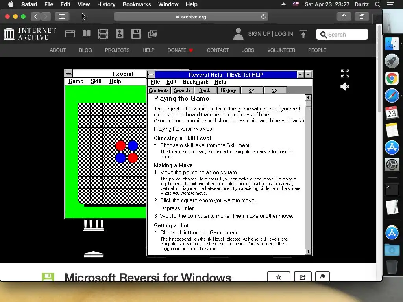Viewport: 403px width, 302px height.
Task: Click the upload arrow icon
Action: (x=303, y=34)
